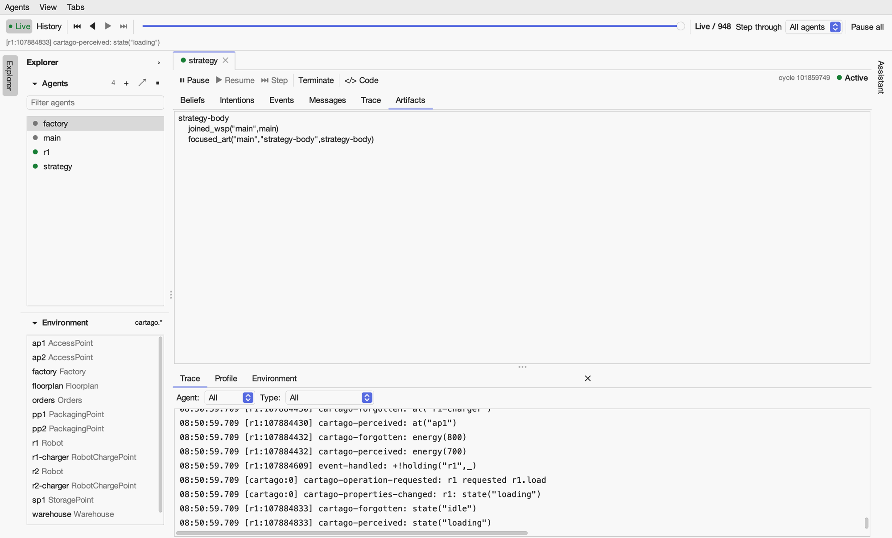Switch to the Beliefs tab
Image resolution: width=892 pixels, height=538 pixels.
(192, 100)
